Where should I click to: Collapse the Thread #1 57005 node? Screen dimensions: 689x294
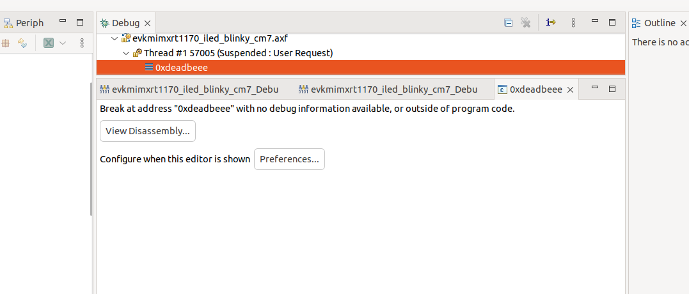click(126, 53)
